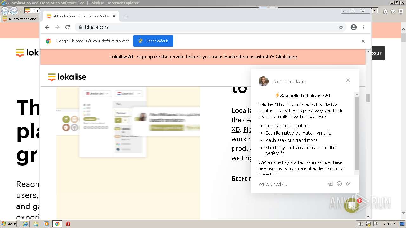Click the scroll-up arrow on the Internet Explorer page
406x228 pixels.
403,30
